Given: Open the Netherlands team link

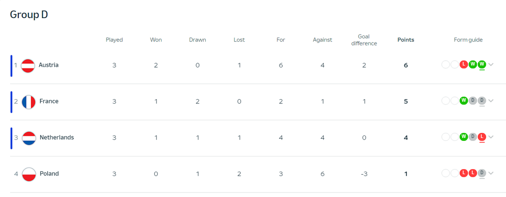Looking at the screenshot, I should 57,138.
